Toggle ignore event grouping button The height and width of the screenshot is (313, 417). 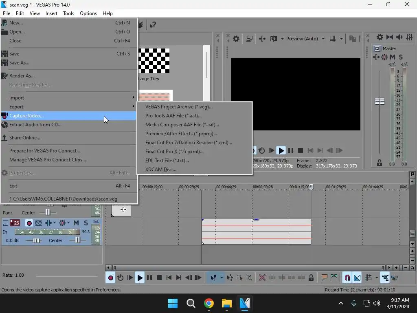click(395, 278)
